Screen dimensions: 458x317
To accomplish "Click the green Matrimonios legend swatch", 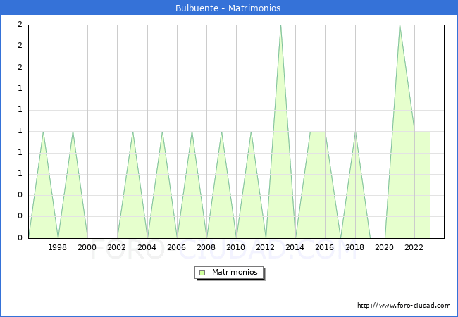I will click(202, 273).
